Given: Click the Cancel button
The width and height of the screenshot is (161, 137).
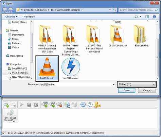Looking at the screenshot, I should point(147,90).
